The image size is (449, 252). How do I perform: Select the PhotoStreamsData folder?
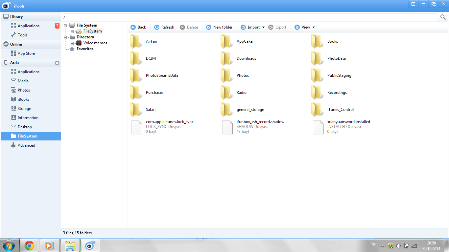[154, 75]
